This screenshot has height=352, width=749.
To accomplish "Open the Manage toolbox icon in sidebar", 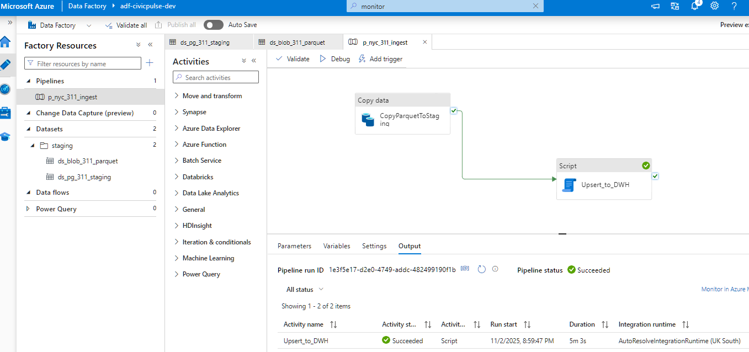I will [x=6, y=113].
